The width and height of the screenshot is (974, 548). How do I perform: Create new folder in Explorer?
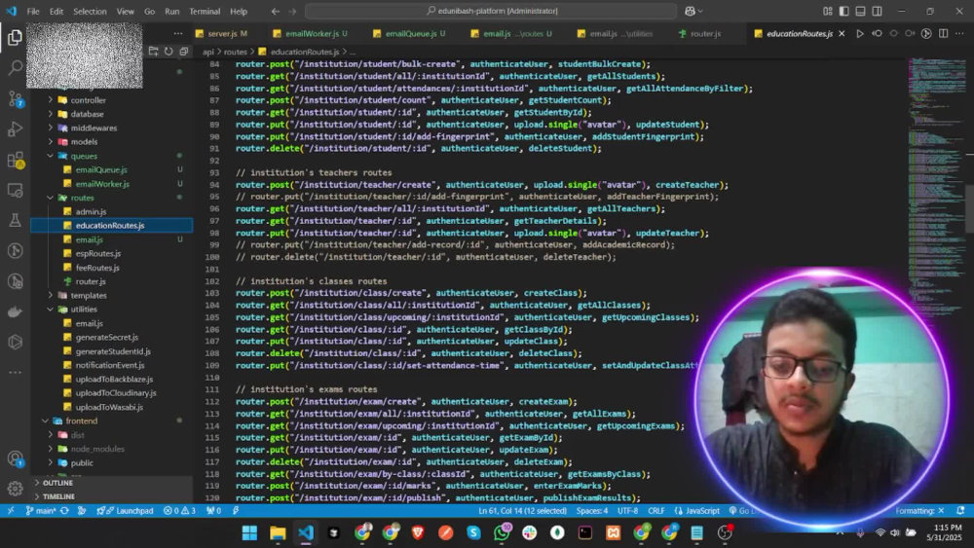click(154, 52)
